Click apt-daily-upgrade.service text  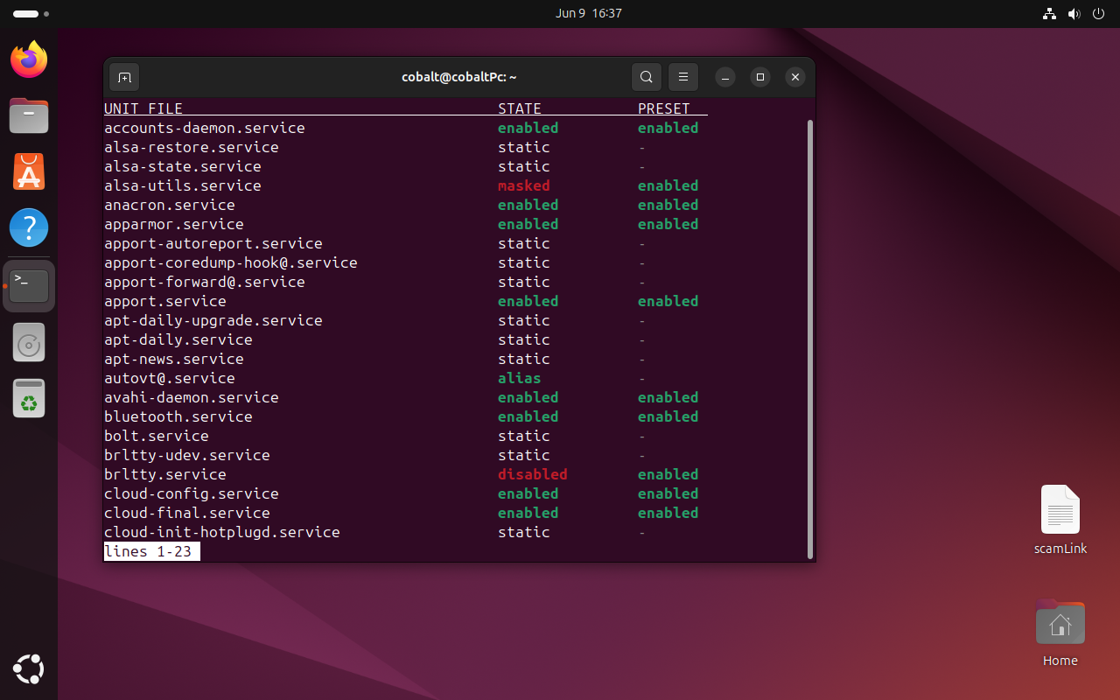(213, 320)
